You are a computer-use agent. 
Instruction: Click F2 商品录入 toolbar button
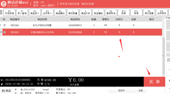(35, 12)
